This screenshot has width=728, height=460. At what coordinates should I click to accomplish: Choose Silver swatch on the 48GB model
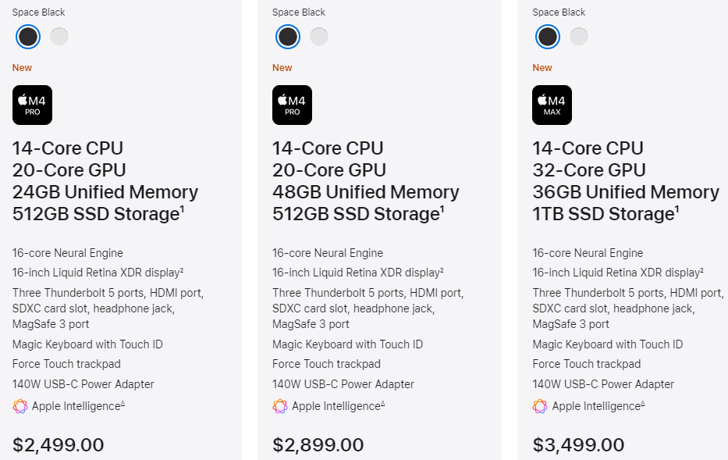coord(319,36)
